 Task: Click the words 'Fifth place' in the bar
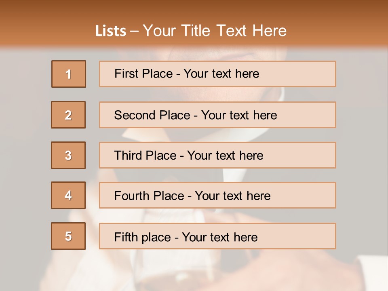point(142,237)
